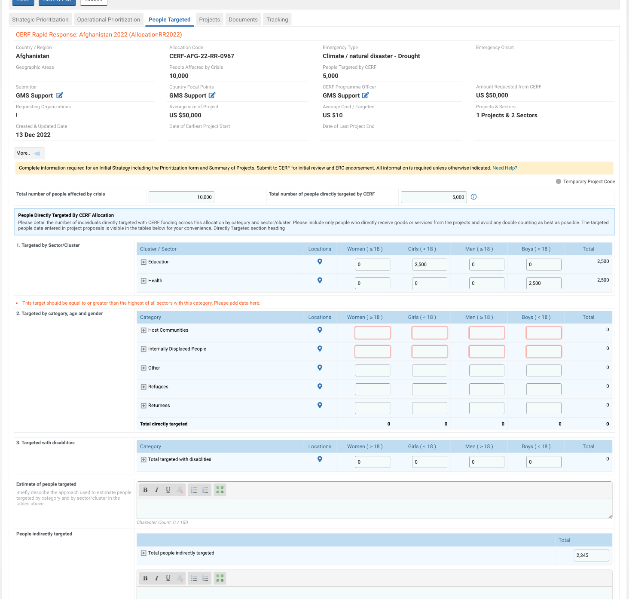Go to the Tracking tab

[277, 20]
